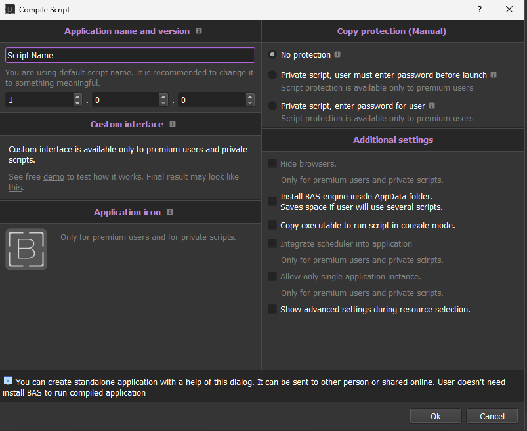Increment the major version number
Image resolution: width=527 pixels, height=431 pixels.
77,97
